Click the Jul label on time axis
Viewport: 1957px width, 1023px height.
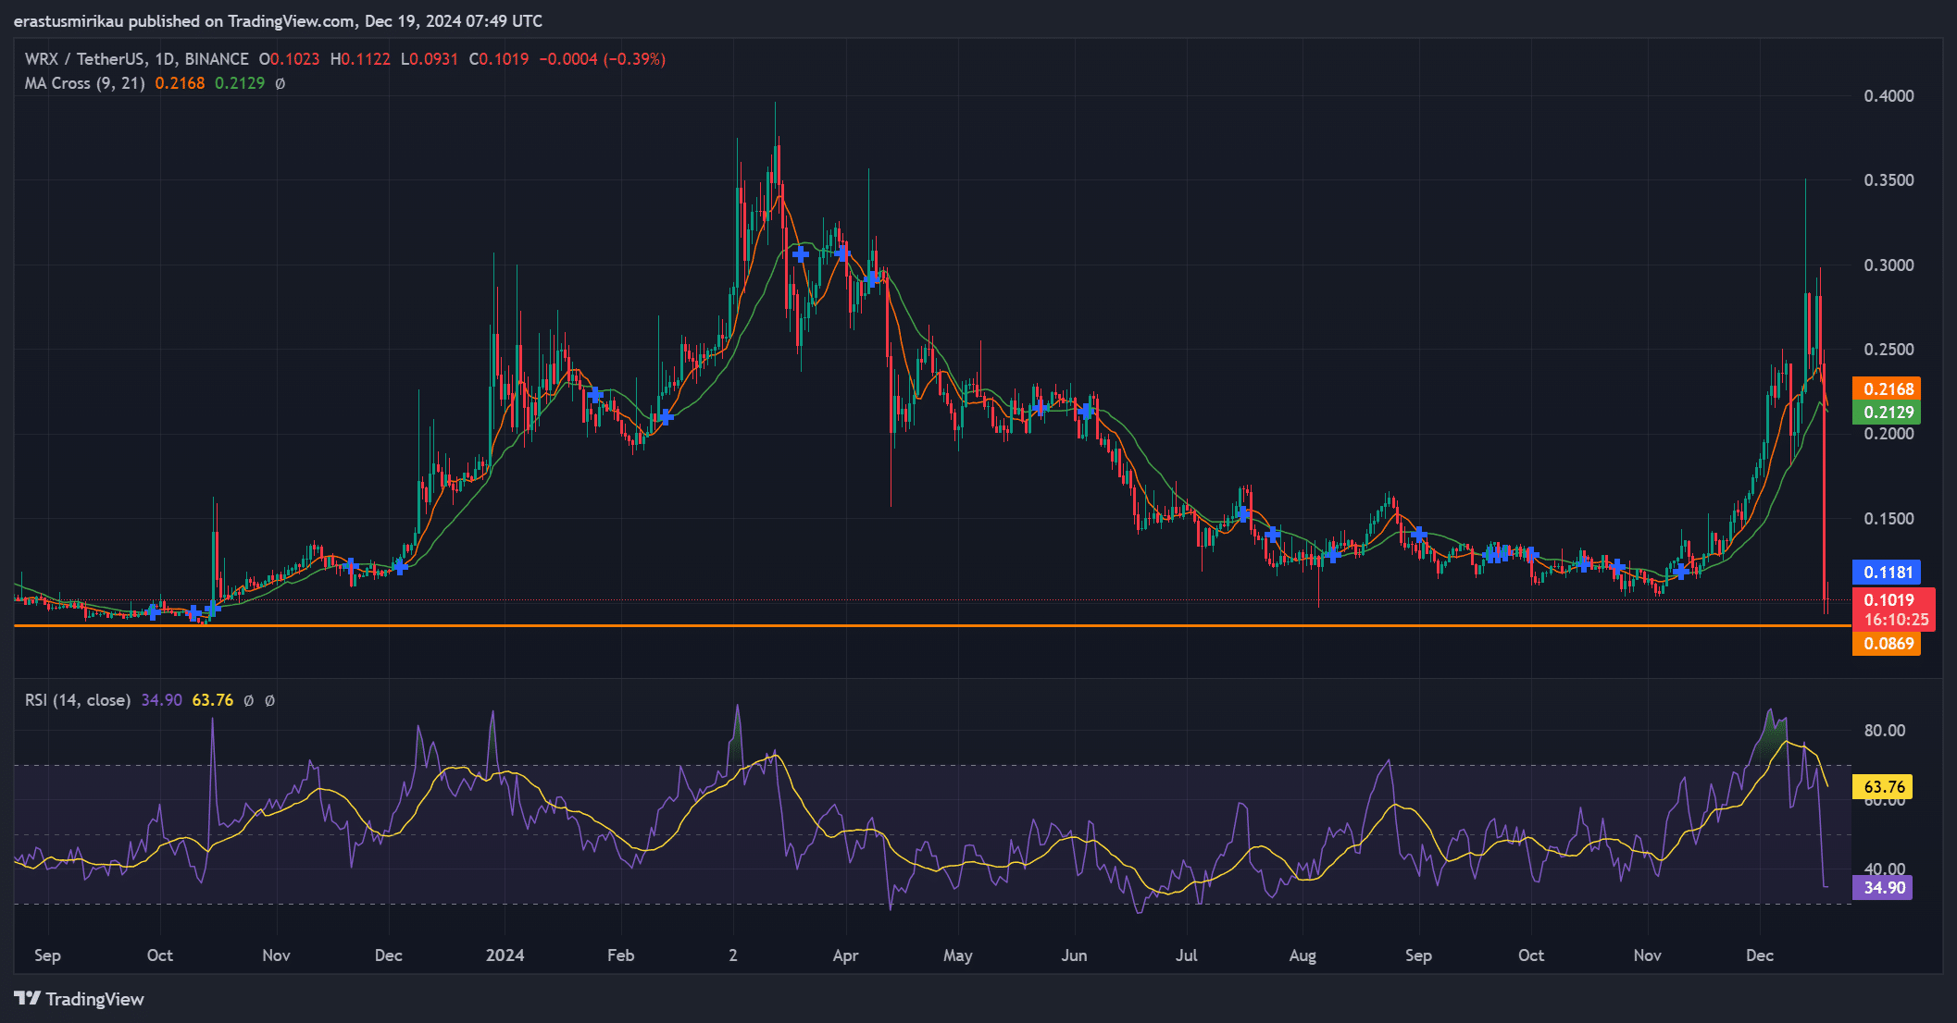tap(1186, 955)
